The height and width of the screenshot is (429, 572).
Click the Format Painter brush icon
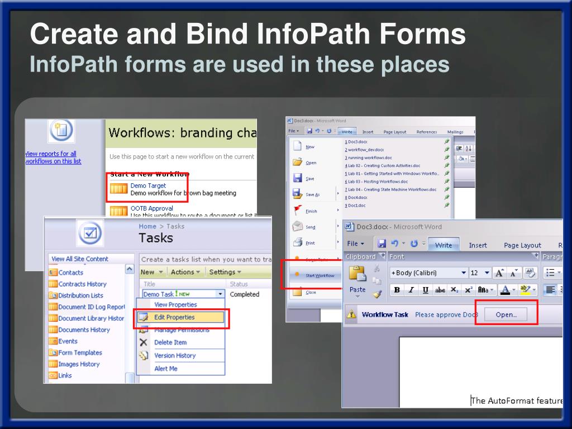[x=378, y=293]
